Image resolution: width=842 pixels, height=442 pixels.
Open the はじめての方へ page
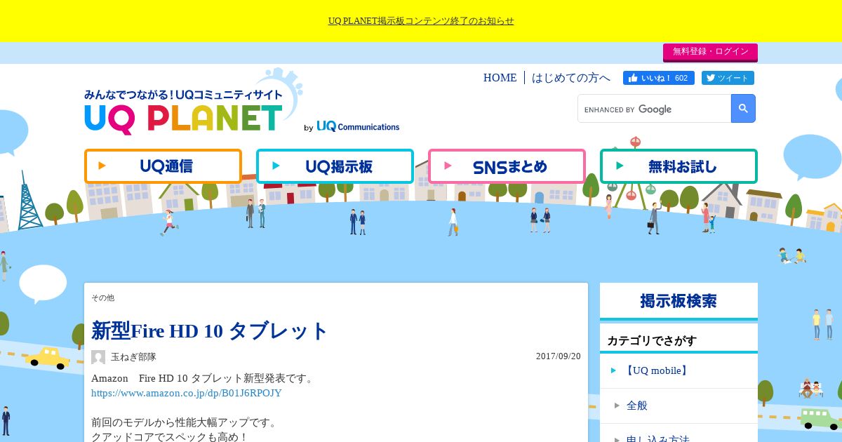pyautogui.click(x=571, y=78)
